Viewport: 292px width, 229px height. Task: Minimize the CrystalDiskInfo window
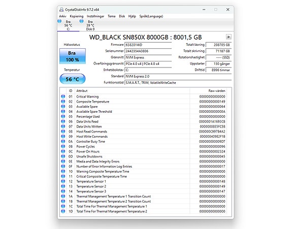[x=204, y=10]
